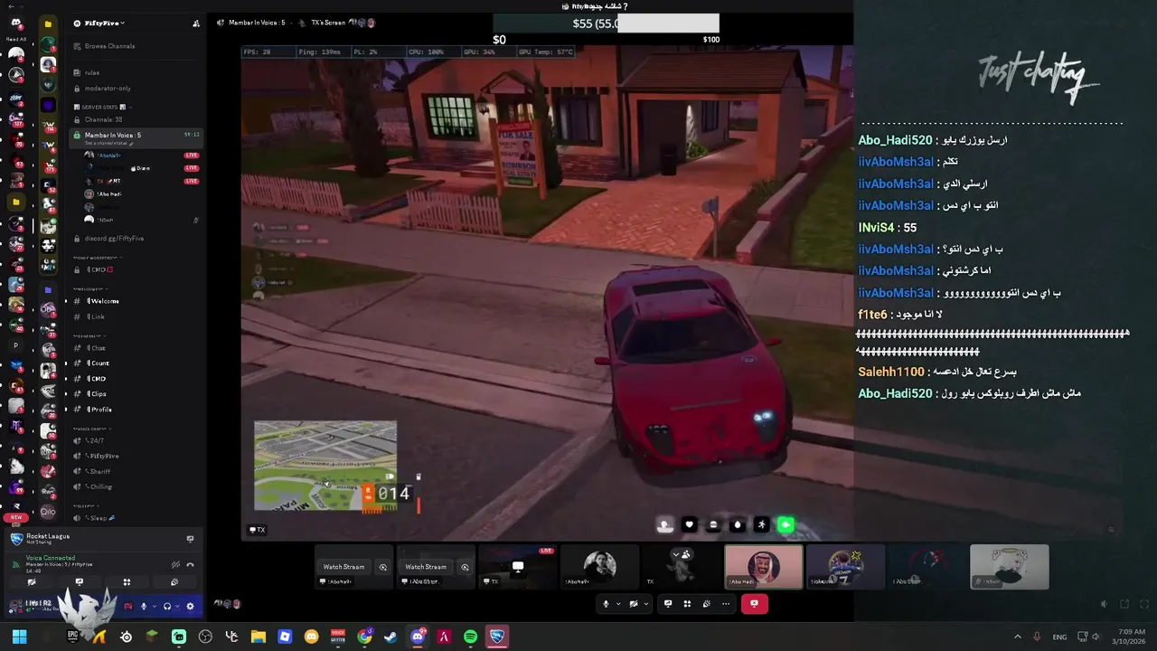Toggle noise suppression icon in voice panel
This screenshot has height=651, width=1157.
point(175,564)
